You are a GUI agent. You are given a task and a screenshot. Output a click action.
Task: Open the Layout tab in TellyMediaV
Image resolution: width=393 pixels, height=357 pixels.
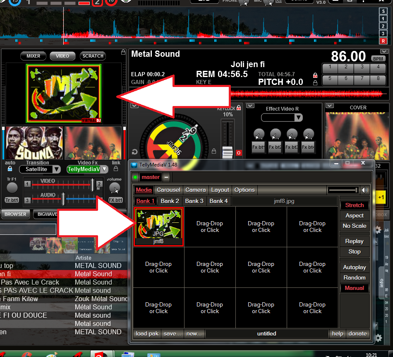point(220,190)
